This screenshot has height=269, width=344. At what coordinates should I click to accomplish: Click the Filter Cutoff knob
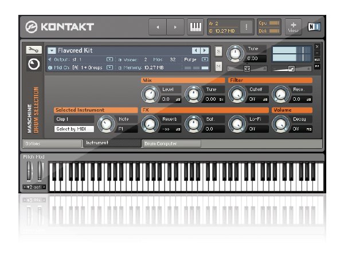237,94
